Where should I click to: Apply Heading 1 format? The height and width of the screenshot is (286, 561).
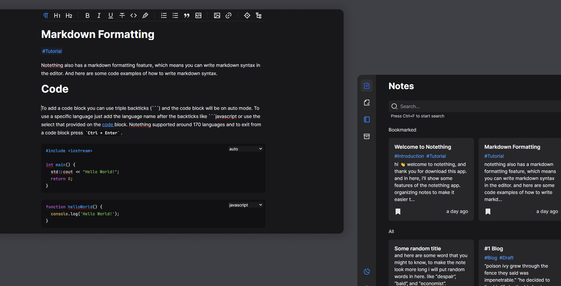(x=57, y=15)
